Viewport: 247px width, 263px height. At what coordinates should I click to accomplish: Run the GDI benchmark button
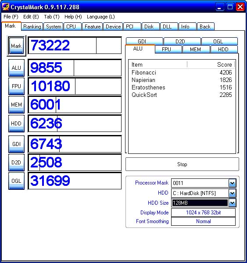tap(16, 144)
